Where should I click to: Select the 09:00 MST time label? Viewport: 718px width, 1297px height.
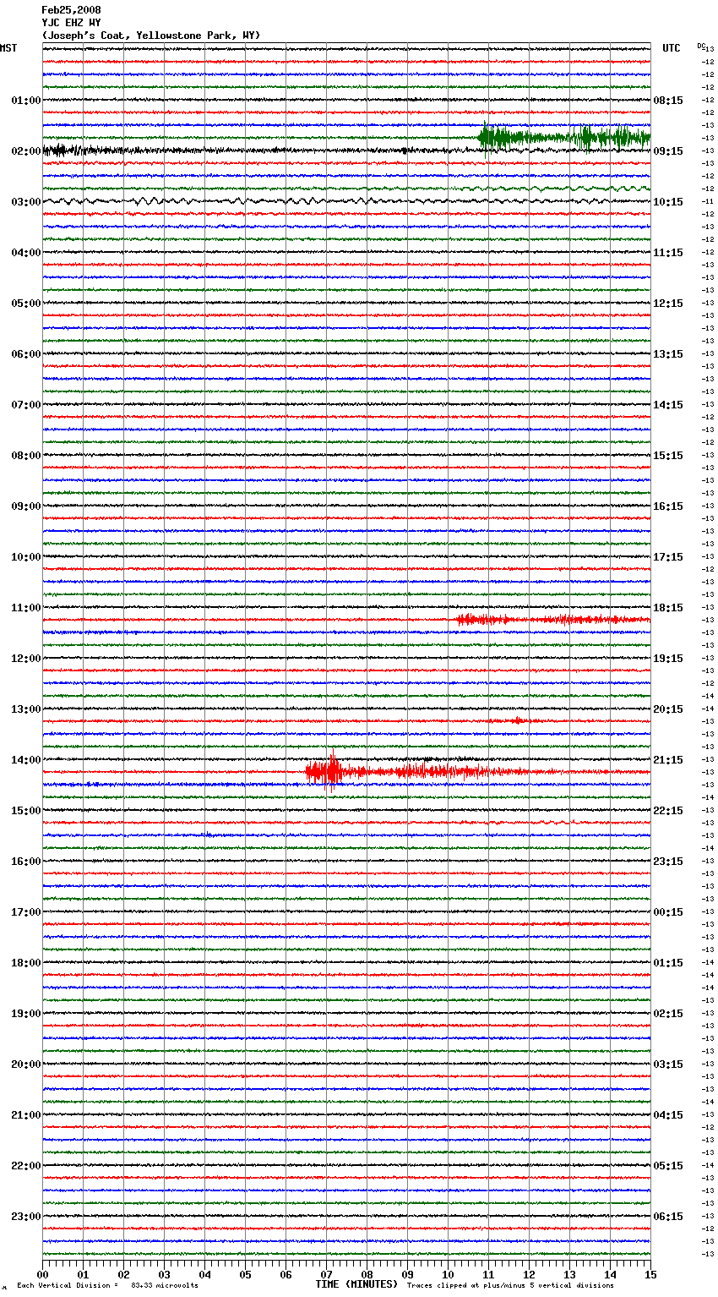pos(26,506)
